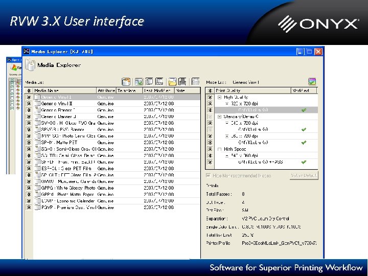Toggle visibility eye for SPVCB PVC Banner

pyautogui.click(x=29, y=129)
